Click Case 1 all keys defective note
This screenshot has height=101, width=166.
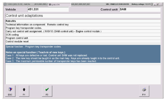pyautogui.click(x=47, y=55)
